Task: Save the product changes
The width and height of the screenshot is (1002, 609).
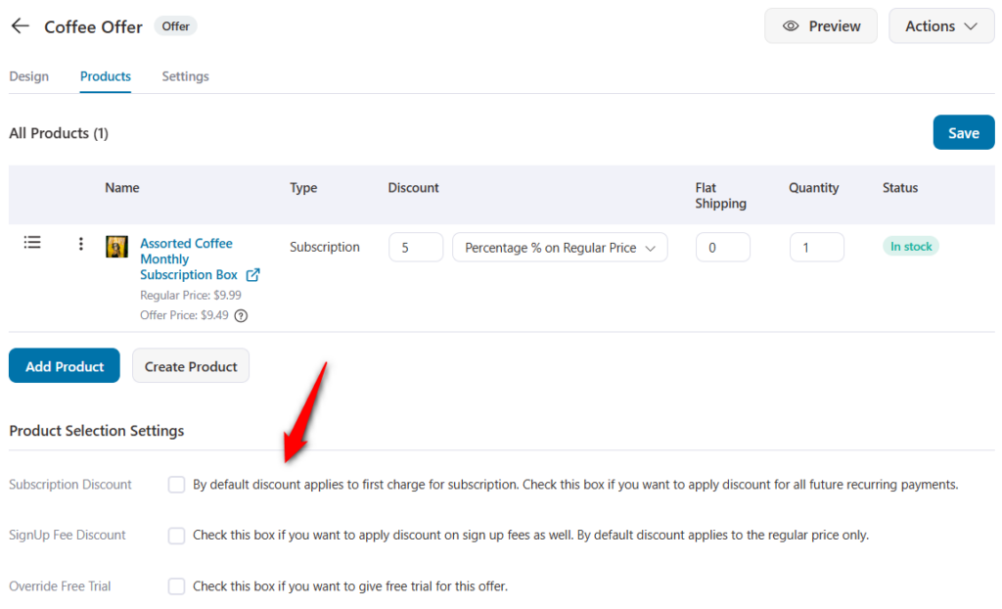Action: 964,132
